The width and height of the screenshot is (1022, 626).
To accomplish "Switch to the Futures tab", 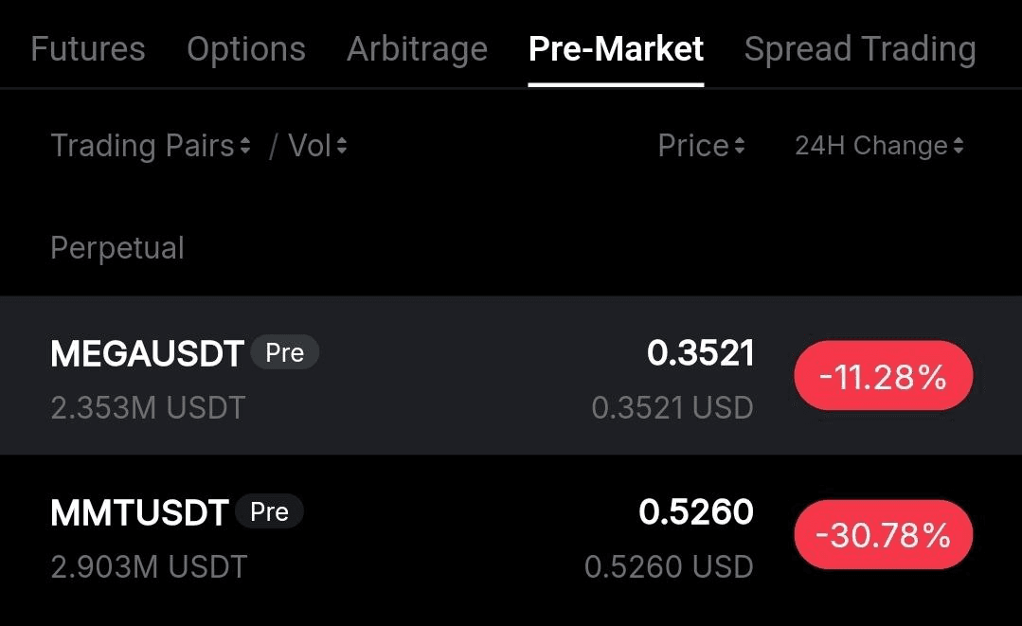I will coord(86,47).
